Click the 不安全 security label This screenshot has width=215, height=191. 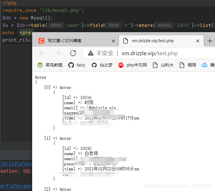tap(105, 53)
